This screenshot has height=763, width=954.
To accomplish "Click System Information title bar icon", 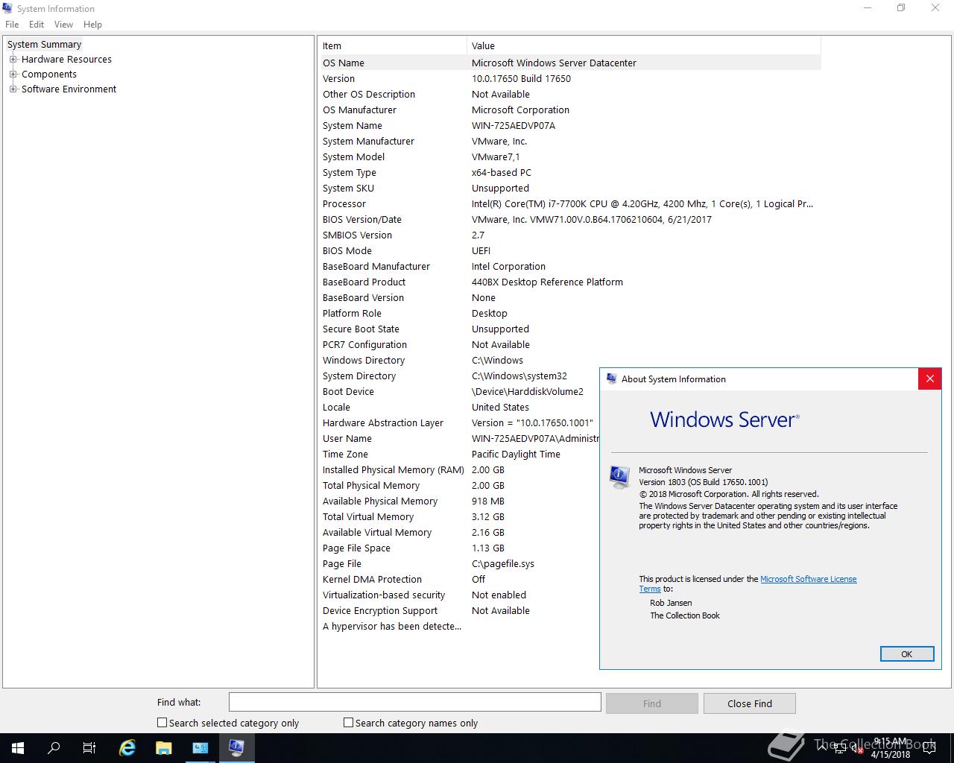I will tap(8, 8).
